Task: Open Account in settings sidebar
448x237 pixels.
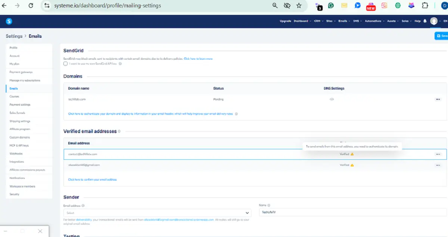Action: click(x=15, y=56)
